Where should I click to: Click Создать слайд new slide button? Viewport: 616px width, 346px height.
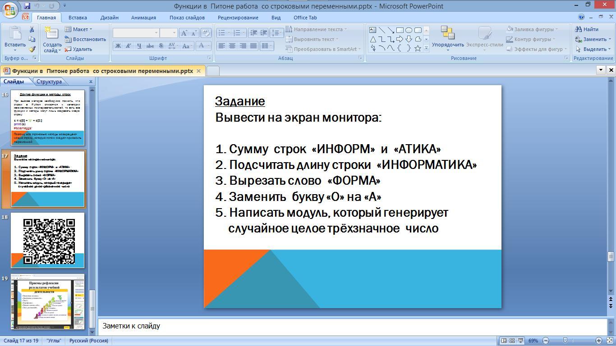[52, 40]
